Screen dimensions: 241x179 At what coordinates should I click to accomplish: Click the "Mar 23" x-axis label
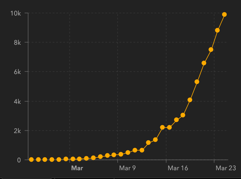pyautogui.click(x=225, y=168)
